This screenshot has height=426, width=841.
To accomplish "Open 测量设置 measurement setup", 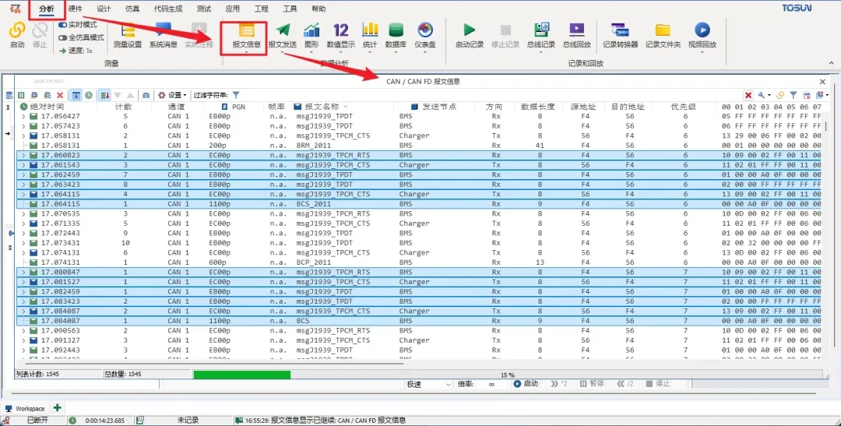I will click(x=128, y=36).
